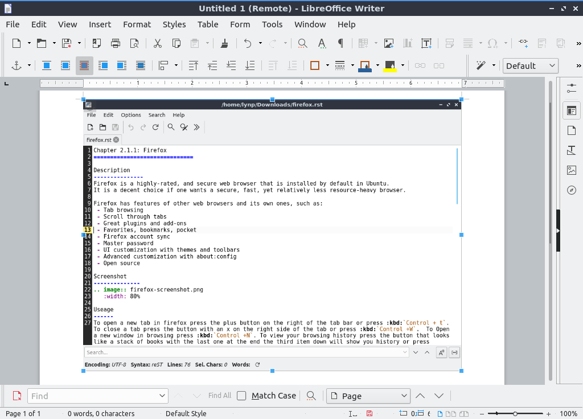Viewport: 583px width, 419px height.
Task: Open the Navigator compass in sidebar
Action: tap(572, 190)
